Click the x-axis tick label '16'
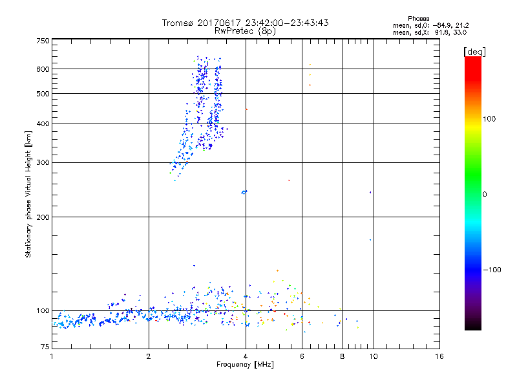The image size is (517, 388). pos(439,356)
